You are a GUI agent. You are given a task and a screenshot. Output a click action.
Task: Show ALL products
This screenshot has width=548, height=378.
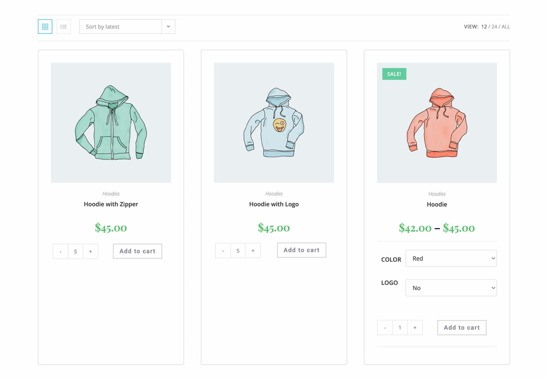(506, 26)
